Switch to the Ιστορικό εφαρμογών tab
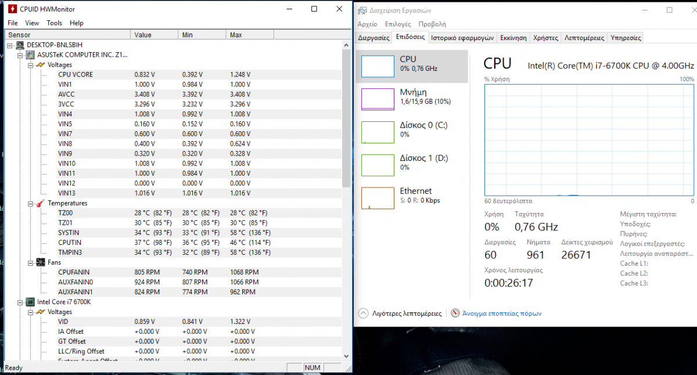The image size is (697, 375). tap(462, 38)
